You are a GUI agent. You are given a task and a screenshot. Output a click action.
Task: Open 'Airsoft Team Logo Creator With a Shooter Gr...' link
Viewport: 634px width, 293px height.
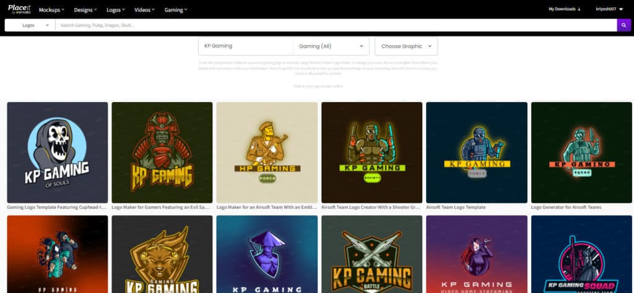point(371,207)
